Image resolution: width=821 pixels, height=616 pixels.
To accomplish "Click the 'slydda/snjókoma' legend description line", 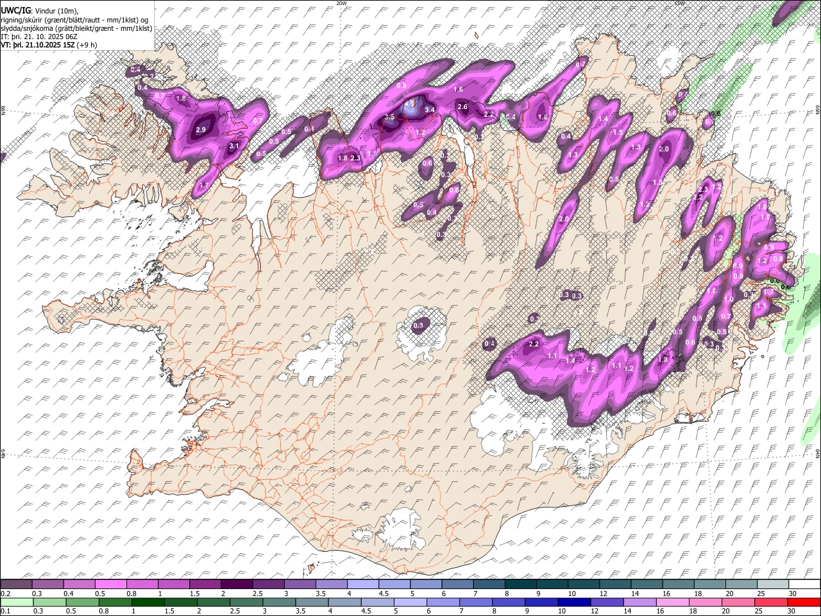I will click(76, 28).
